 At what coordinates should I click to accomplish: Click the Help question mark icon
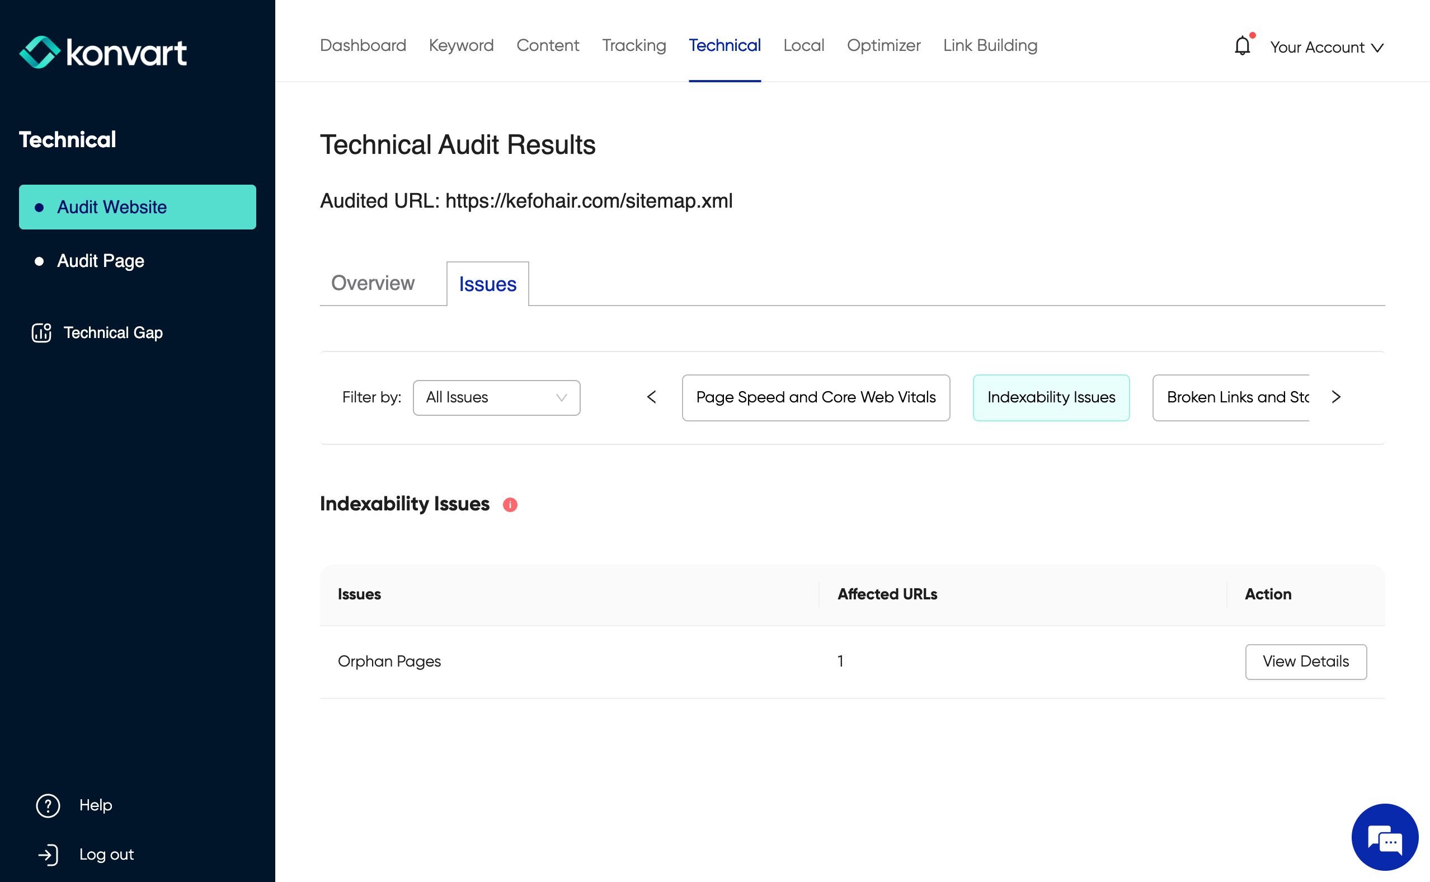[x=48, y=805]
